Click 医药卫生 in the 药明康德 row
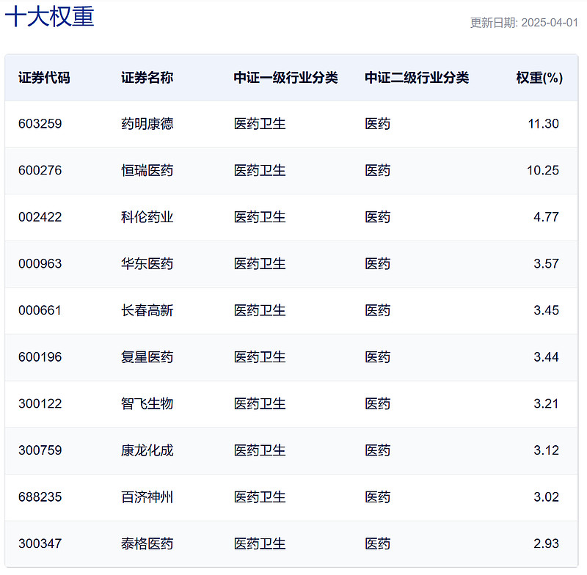Screen dimensions: 587x575 tap(260, 124)
